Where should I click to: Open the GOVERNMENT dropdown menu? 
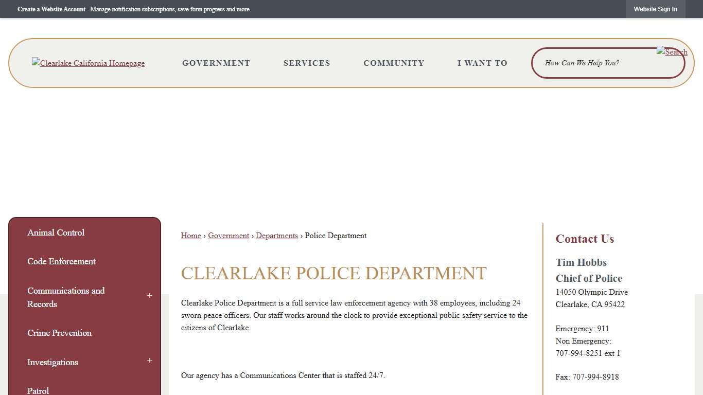pos(216,63)
